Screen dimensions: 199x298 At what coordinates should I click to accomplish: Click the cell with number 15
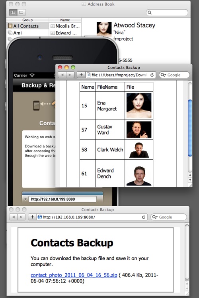pos(88,106)
